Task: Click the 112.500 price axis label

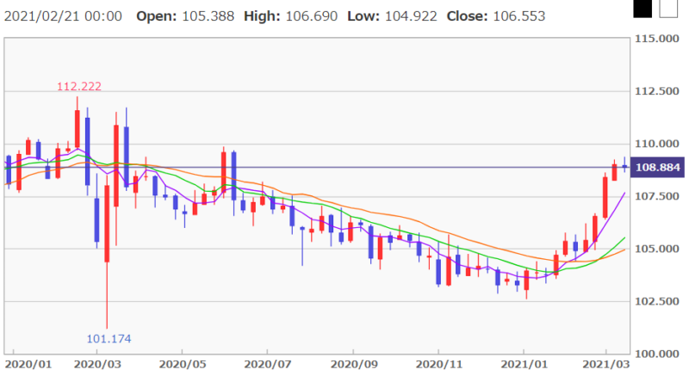Action: tap(656, 91)
